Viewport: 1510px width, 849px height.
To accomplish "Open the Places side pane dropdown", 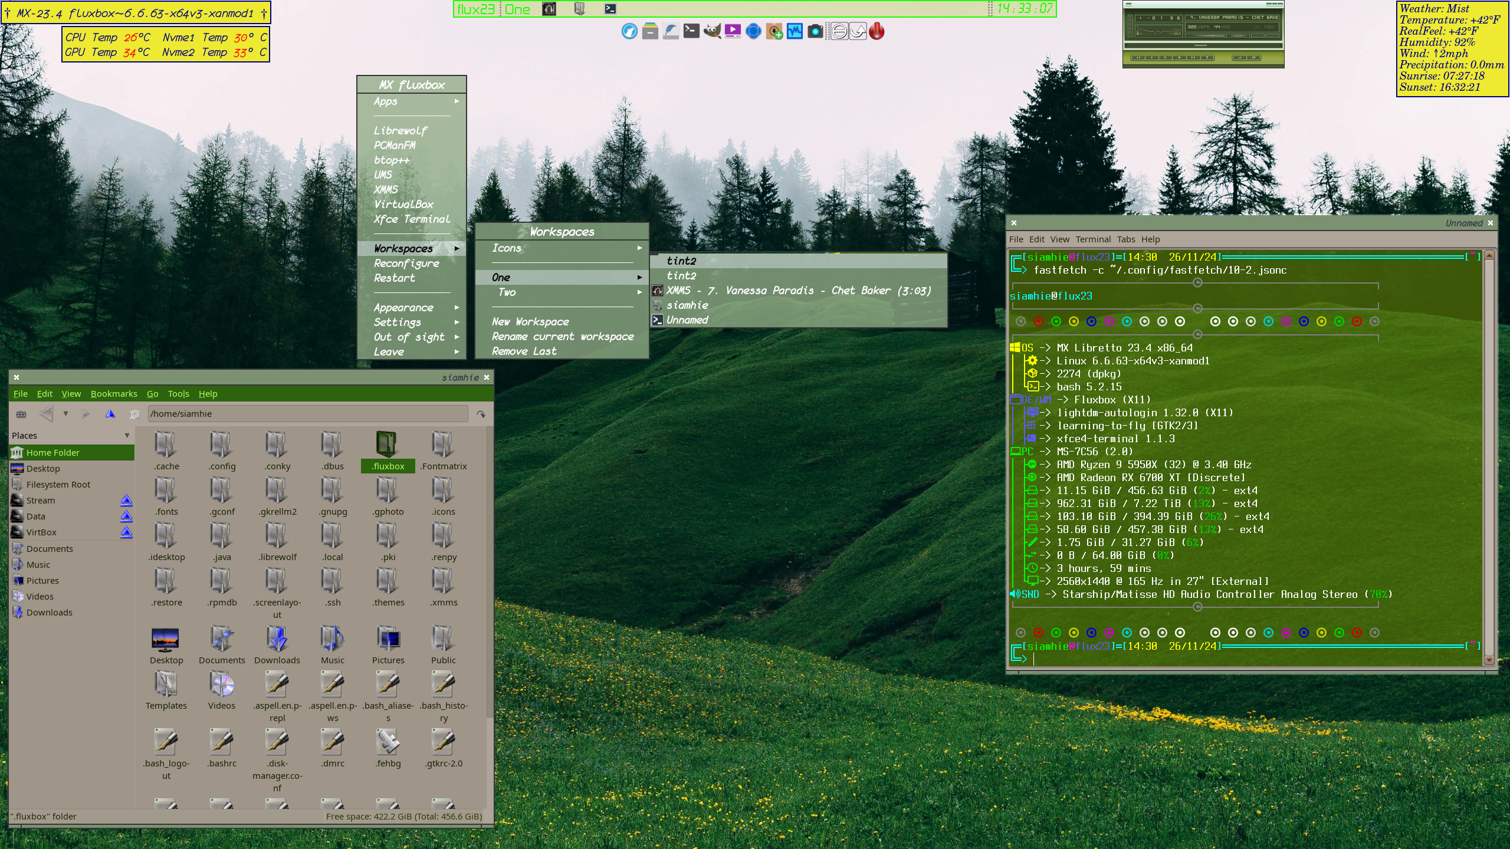I will [x=127, y=436].
